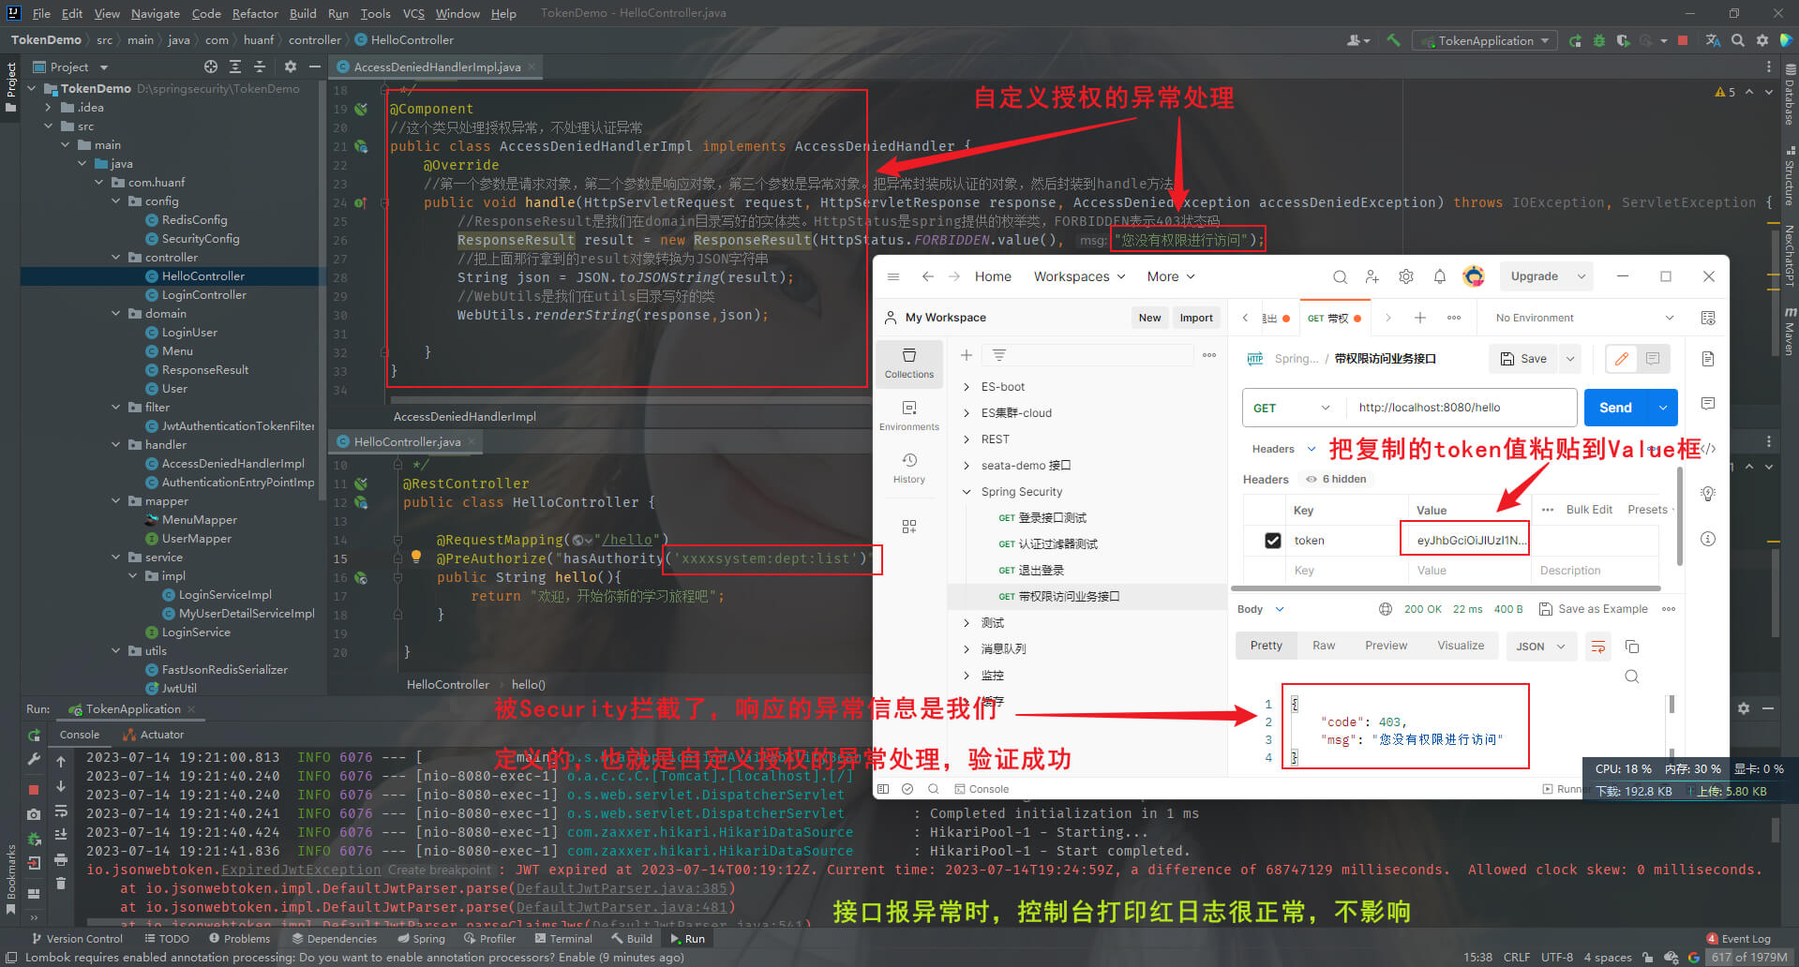Click Expand All icon in Project panel

tap(235, 67)
